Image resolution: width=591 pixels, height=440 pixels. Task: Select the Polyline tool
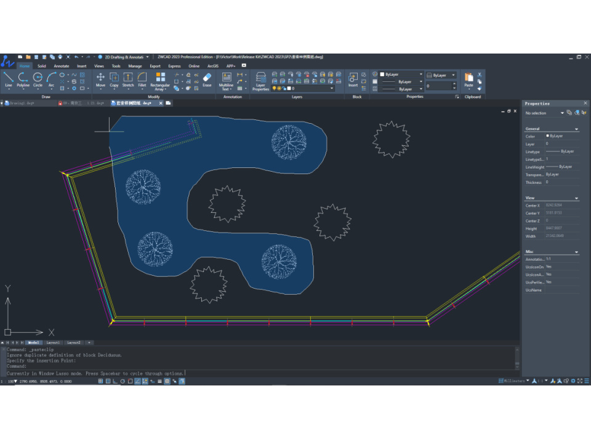click(x=23, y=80)
